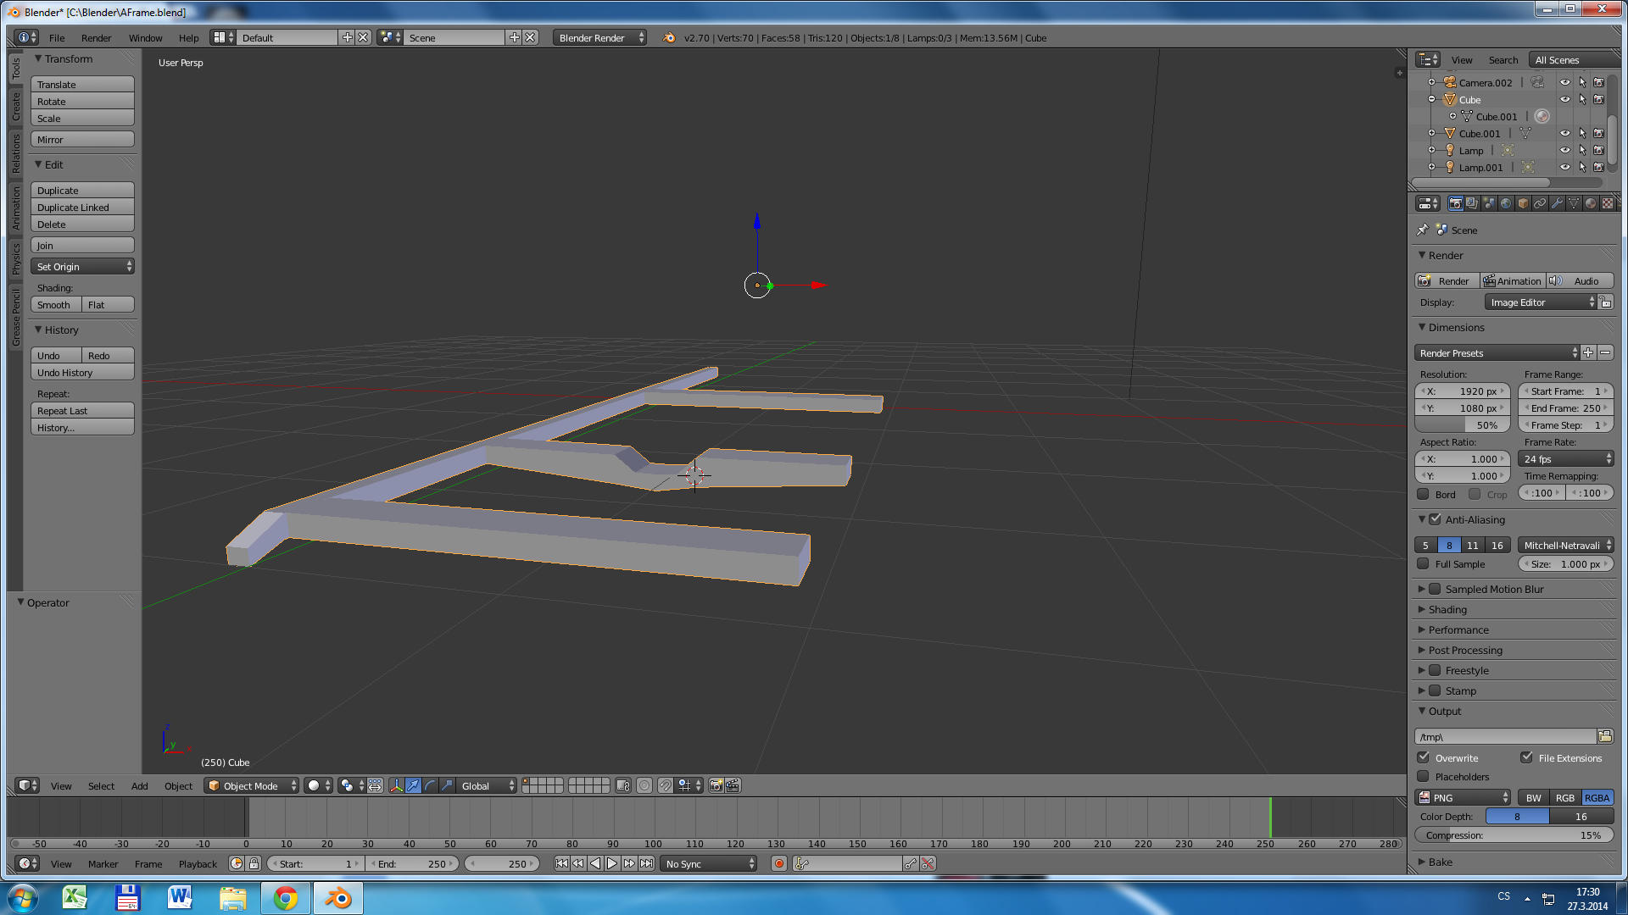
Task: Open the Texture properties tab checker icon
Action: click(x=1608, y=203)
